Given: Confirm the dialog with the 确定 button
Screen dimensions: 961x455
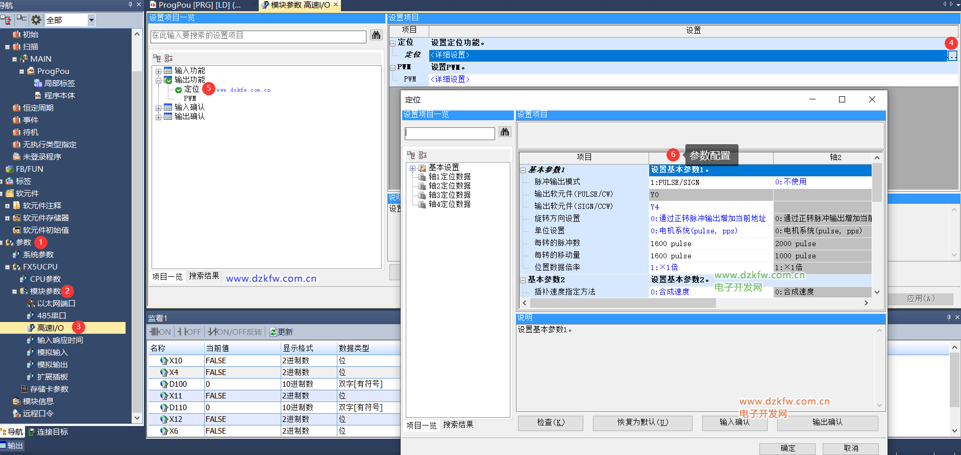Looking at the screenshot, I should coord(787,448).
